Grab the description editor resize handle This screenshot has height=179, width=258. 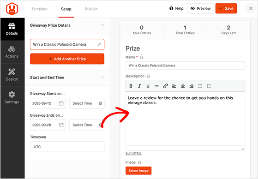point(243,149)
